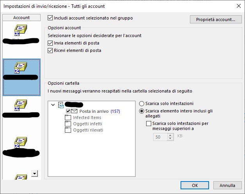Click the envelope icon beside Posta in arrivo

(x=74, y=111)
